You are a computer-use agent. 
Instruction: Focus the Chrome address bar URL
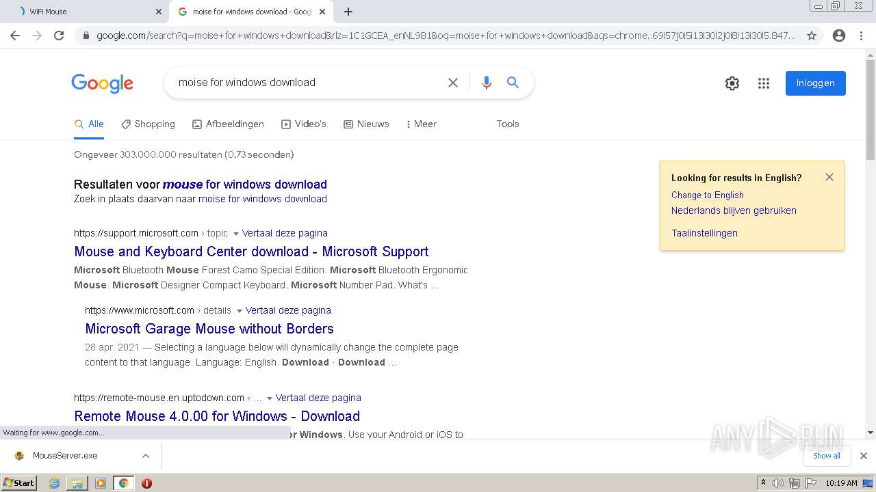click(x=446, y=36)
